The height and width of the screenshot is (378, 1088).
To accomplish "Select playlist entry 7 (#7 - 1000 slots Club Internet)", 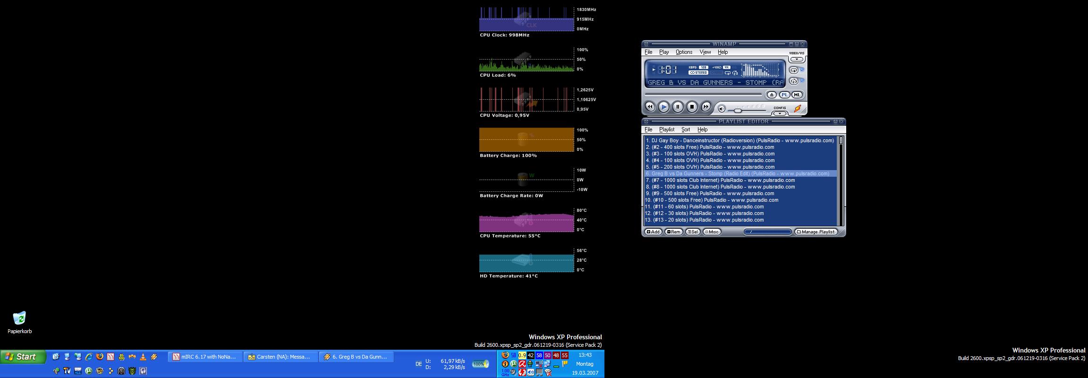I will pyautogui.click(x=740, y=180).
